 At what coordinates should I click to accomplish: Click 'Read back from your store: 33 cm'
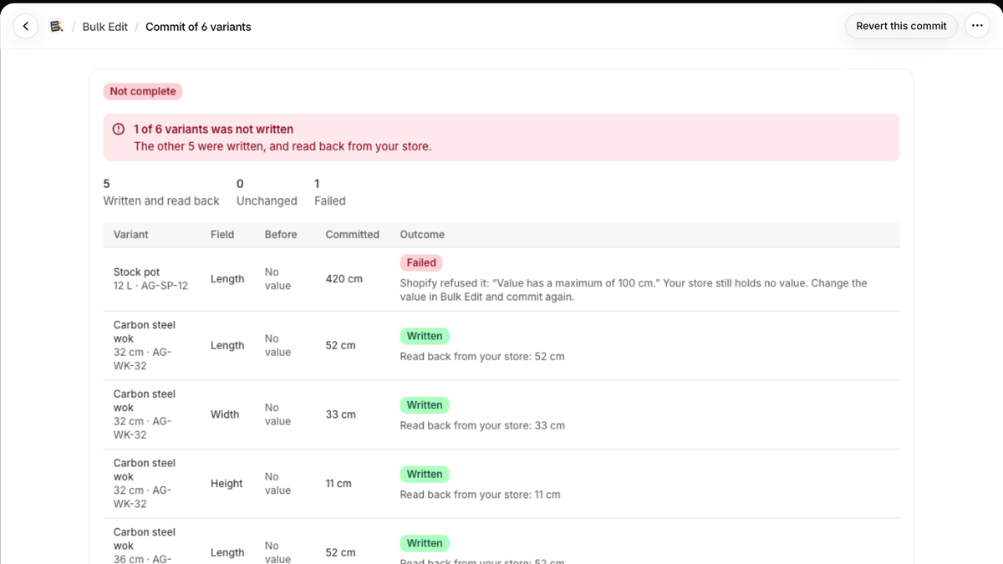(x=482, y=426)
